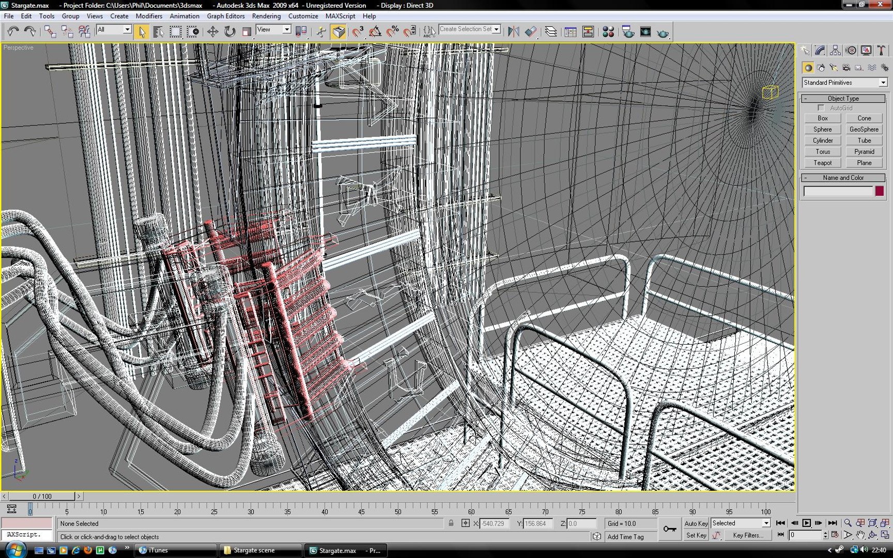The height and width of the screenshot is (558, 893).
Task: Toggle the 3D Snaps magnet button
Action: (x=358, y=32)
